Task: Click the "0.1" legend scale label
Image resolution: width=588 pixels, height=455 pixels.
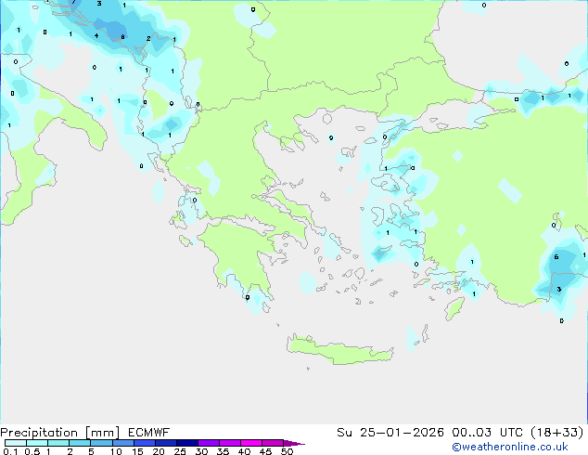Action: [x=10, y=451]
